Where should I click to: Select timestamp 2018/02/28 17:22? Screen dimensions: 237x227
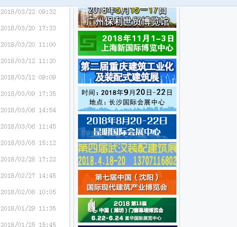coord(28,159)
